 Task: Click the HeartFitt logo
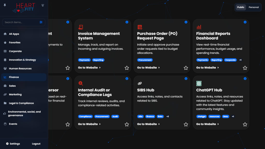tap(24, 8)
